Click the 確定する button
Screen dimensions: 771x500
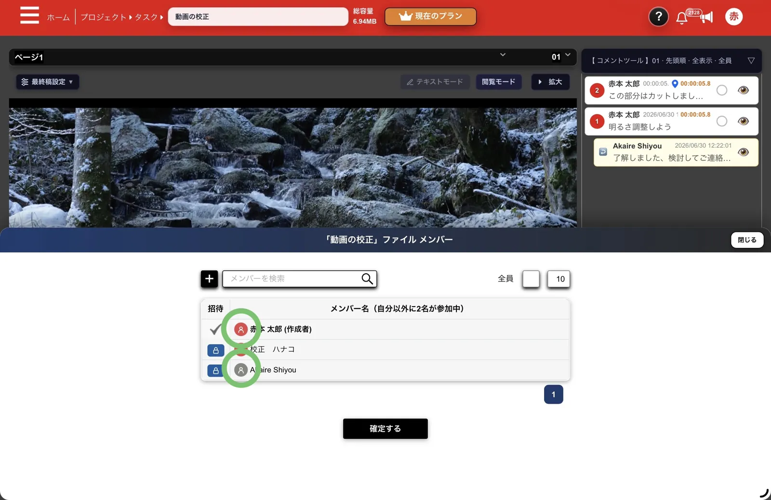(x=385, y=428)
